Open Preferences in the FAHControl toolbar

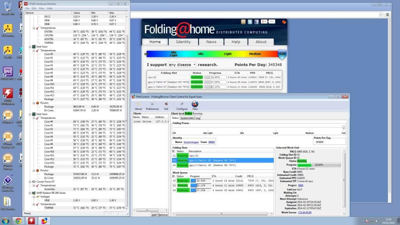pos(152,106)
